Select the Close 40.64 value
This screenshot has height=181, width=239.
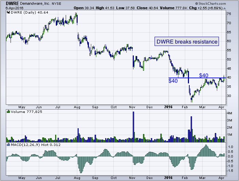(x=147, y=8)
